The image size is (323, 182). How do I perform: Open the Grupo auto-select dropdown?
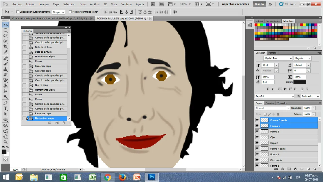(x=59, y=12)
